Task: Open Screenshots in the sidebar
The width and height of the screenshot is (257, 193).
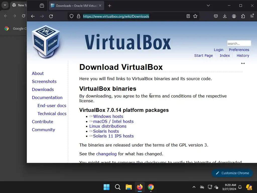Action: click(x=44, y=81)
